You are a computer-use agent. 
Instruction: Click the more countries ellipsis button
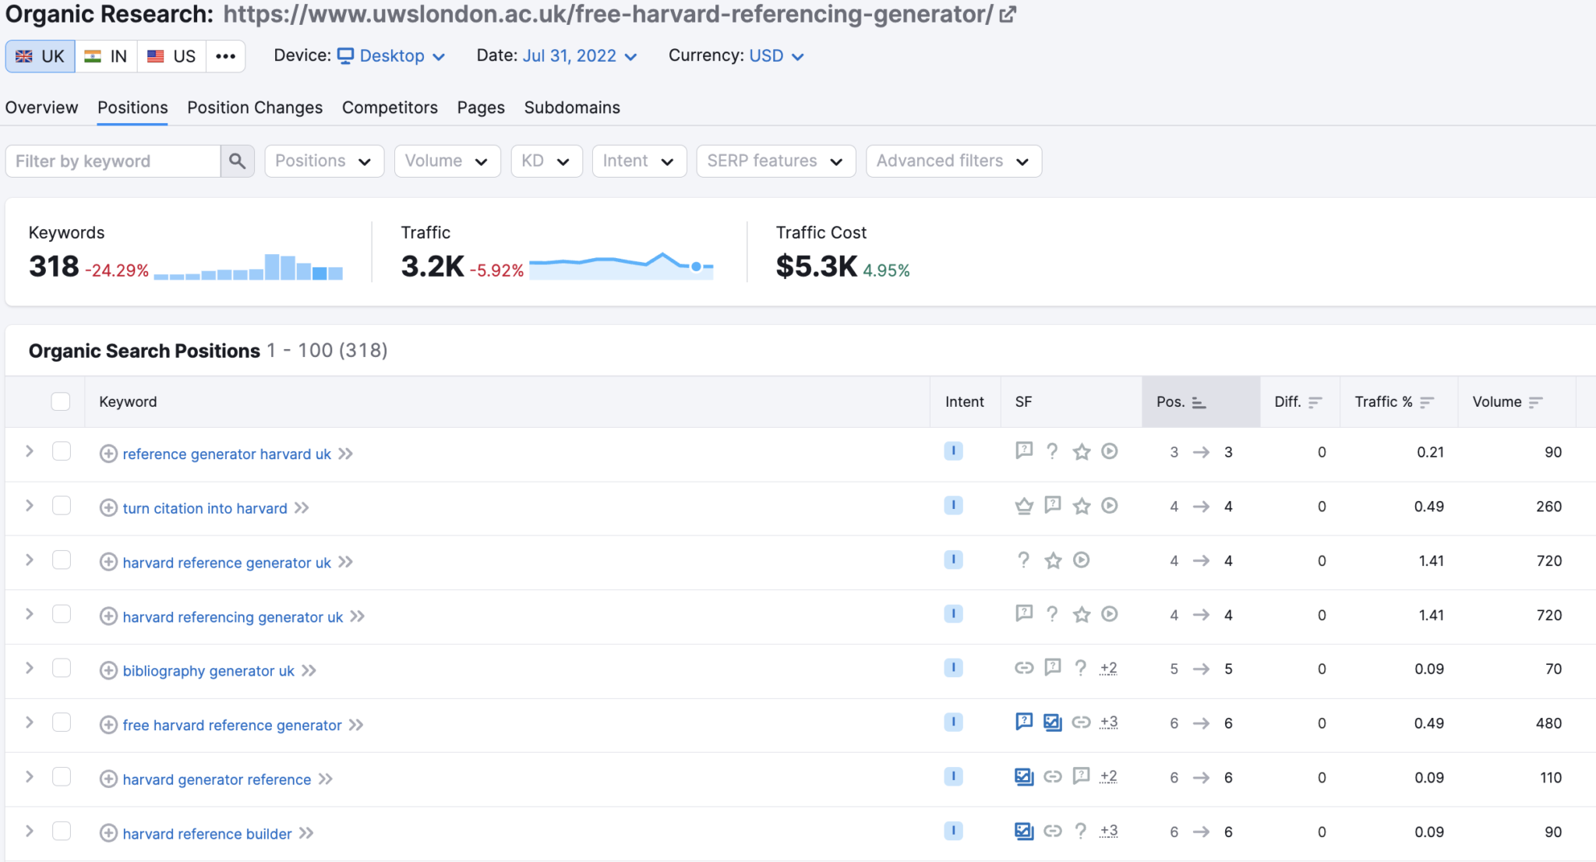point(226,56)
